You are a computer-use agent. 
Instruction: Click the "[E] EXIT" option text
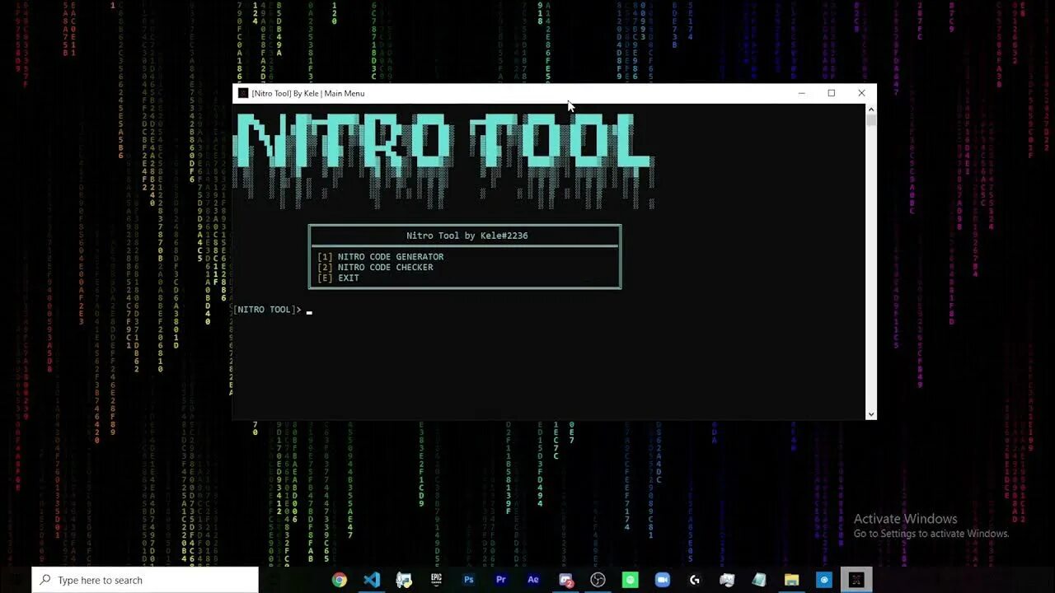point(338,278)
